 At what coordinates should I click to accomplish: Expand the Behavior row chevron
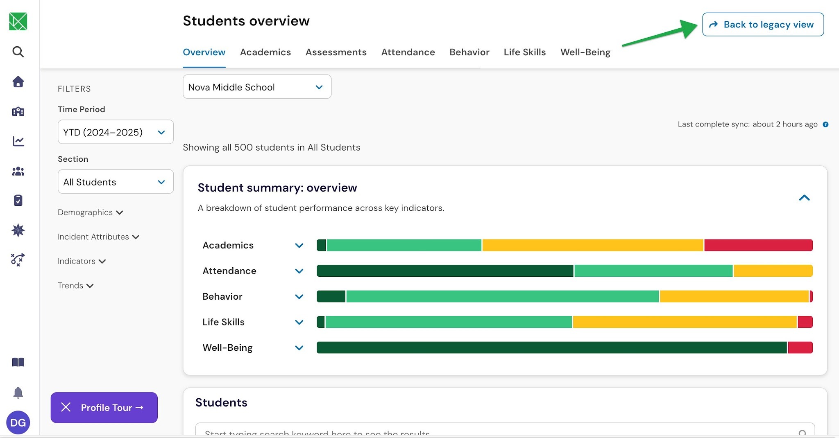[299, 297]
